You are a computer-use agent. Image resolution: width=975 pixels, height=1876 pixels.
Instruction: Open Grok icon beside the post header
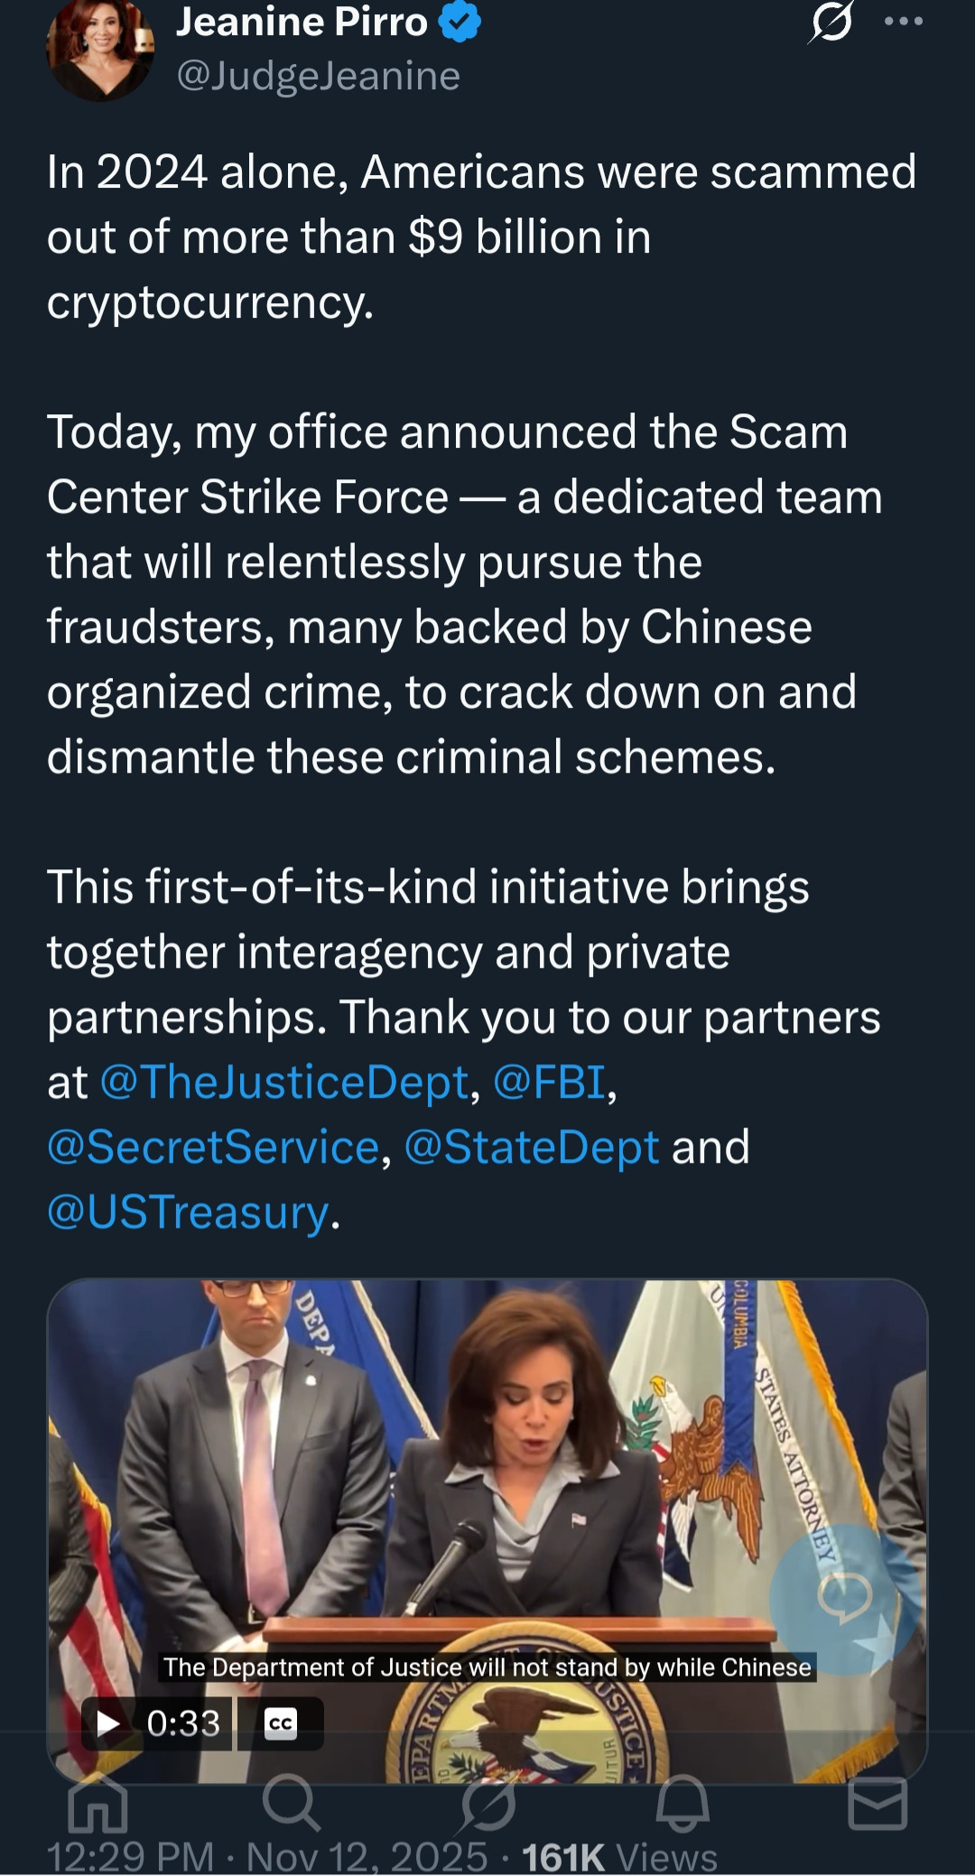click(x=830, y=22)
